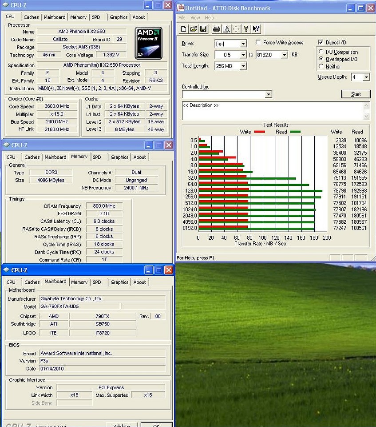
Task: Select the I/O Comparison radio button
Action: coord(321,52)
